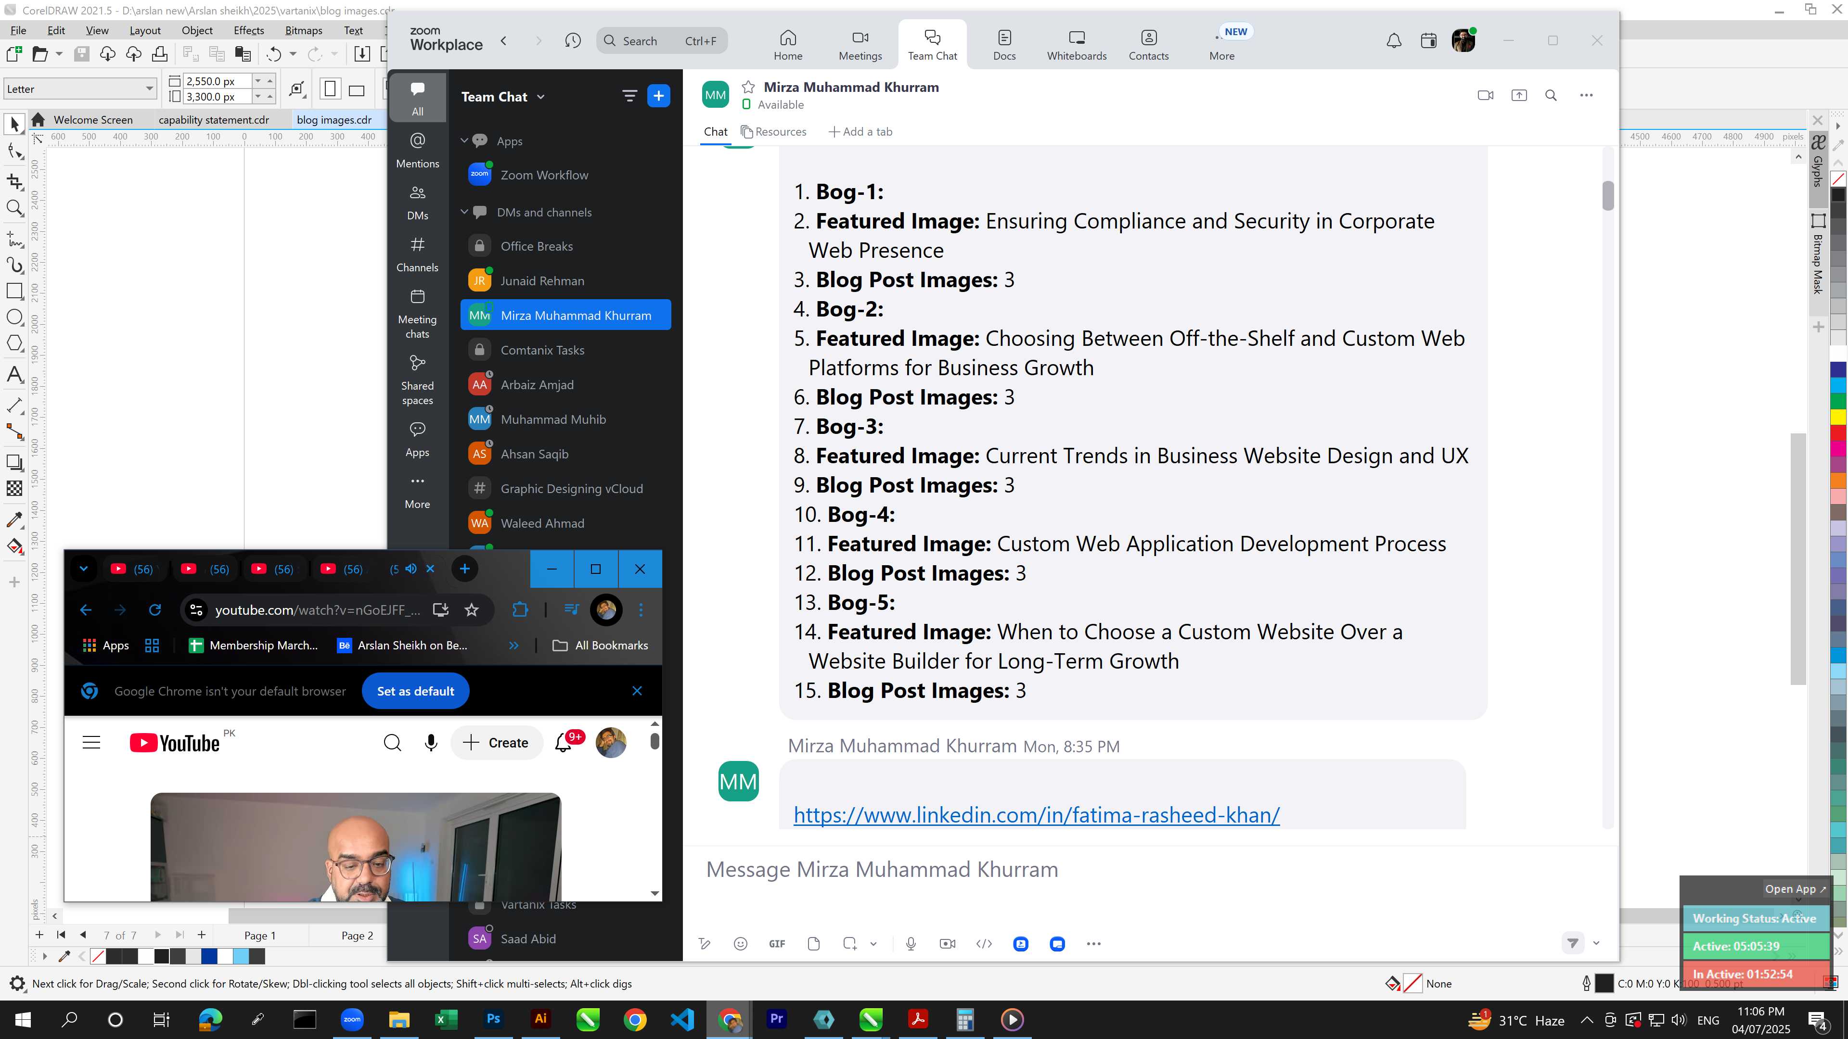This screenshot has height=1039, width=1848.
Task: Choose the Zoom tool in CorelDRAW toolbox
Action: (x=14, y=209)
